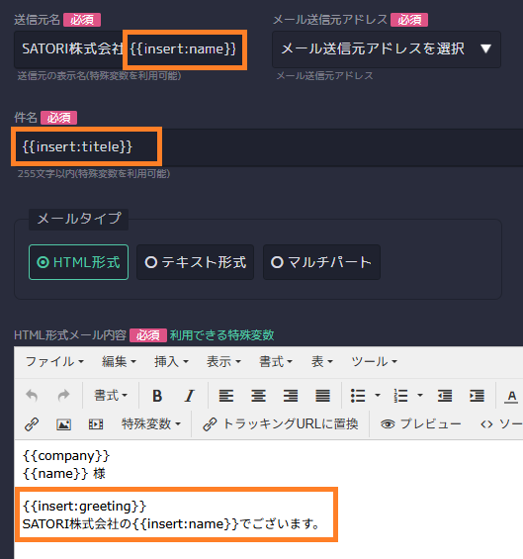The width and height of the screenshot is (523, 559).
Task: Click {{company}} line in editor body
Action: click(66, 456)
